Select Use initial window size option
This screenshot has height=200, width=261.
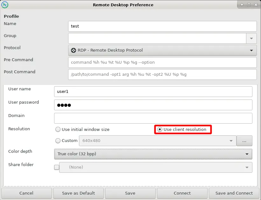click(x=58, y=129)
